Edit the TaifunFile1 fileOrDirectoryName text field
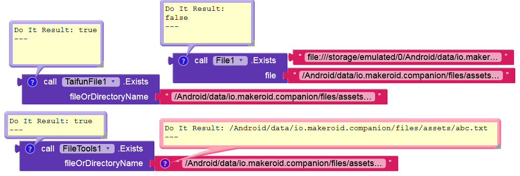This screenshot has width=520, height=176. click(273, 97)
